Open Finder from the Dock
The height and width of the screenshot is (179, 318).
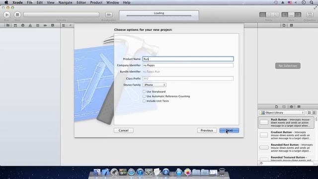pyautogui.click(x=97, y=172)
